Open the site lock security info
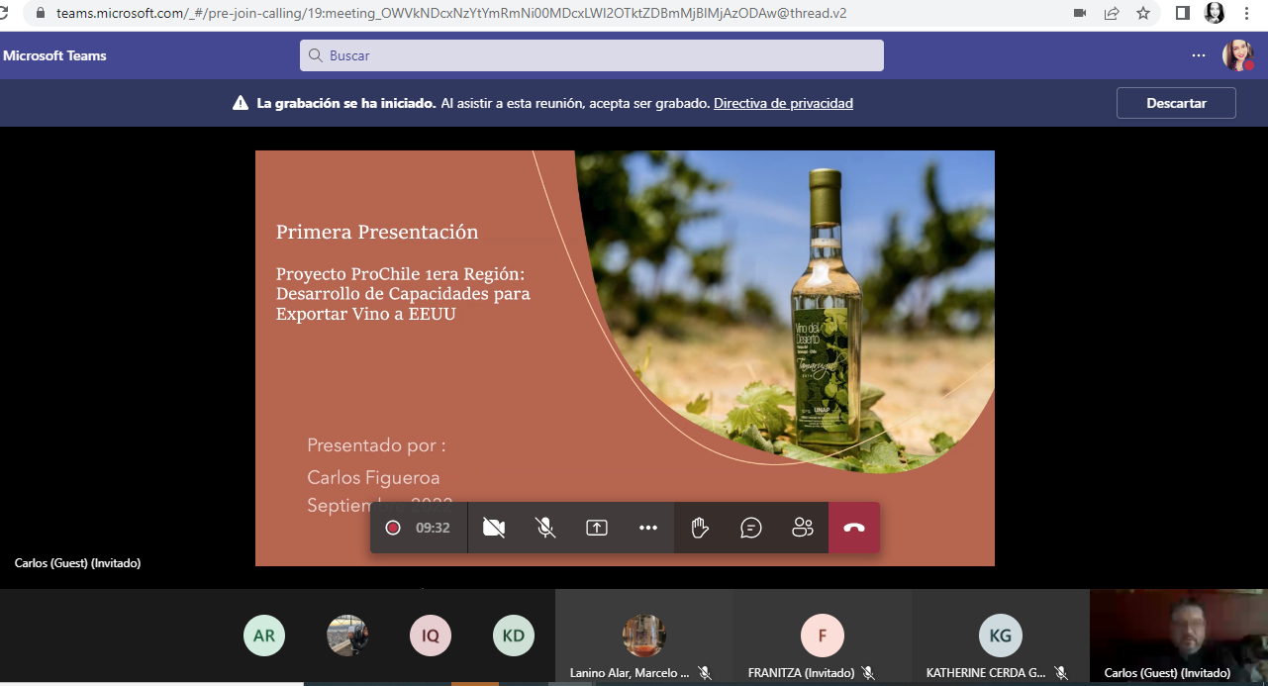1268x686 pixels. [x=41, y=13]
